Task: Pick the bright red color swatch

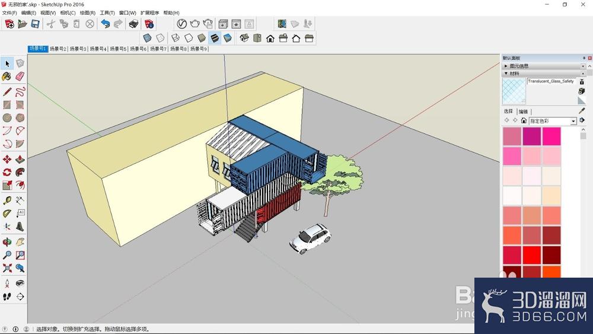Action: [x=532, y=255]
